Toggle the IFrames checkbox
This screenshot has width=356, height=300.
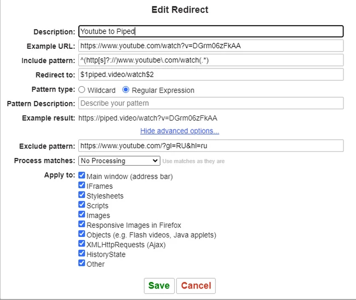[x=82, y=186]
